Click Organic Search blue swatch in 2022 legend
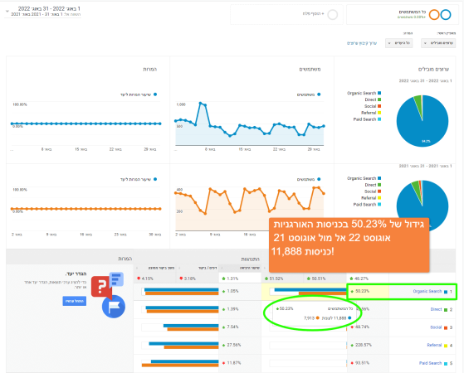464x373 pixels. (379, 93)
